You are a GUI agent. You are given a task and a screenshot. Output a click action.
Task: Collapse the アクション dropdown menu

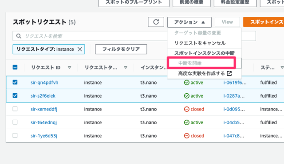coord(189,22)
